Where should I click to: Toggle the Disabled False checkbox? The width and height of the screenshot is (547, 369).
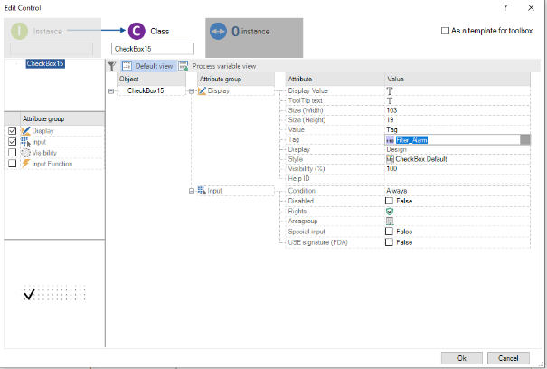[389, 201]
